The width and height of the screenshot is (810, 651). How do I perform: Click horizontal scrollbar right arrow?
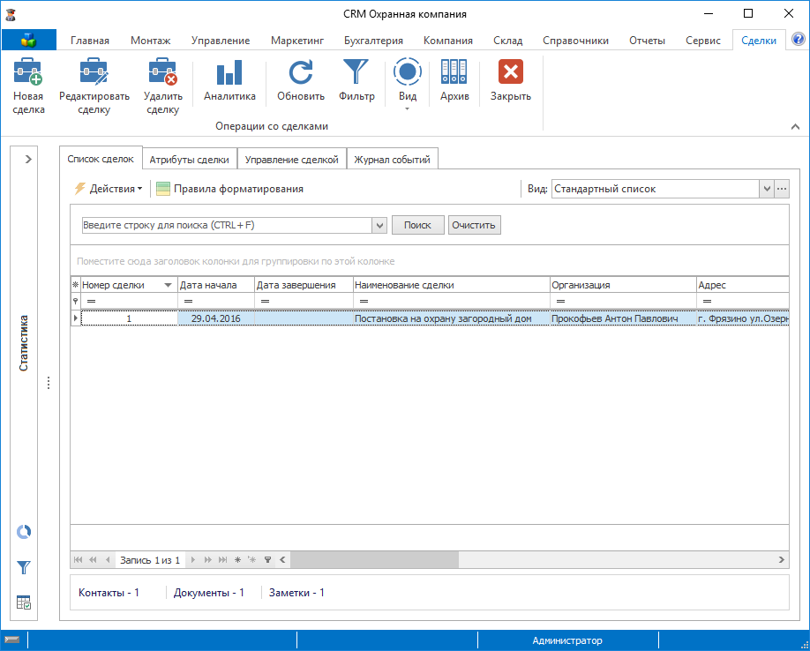(781, 559)
